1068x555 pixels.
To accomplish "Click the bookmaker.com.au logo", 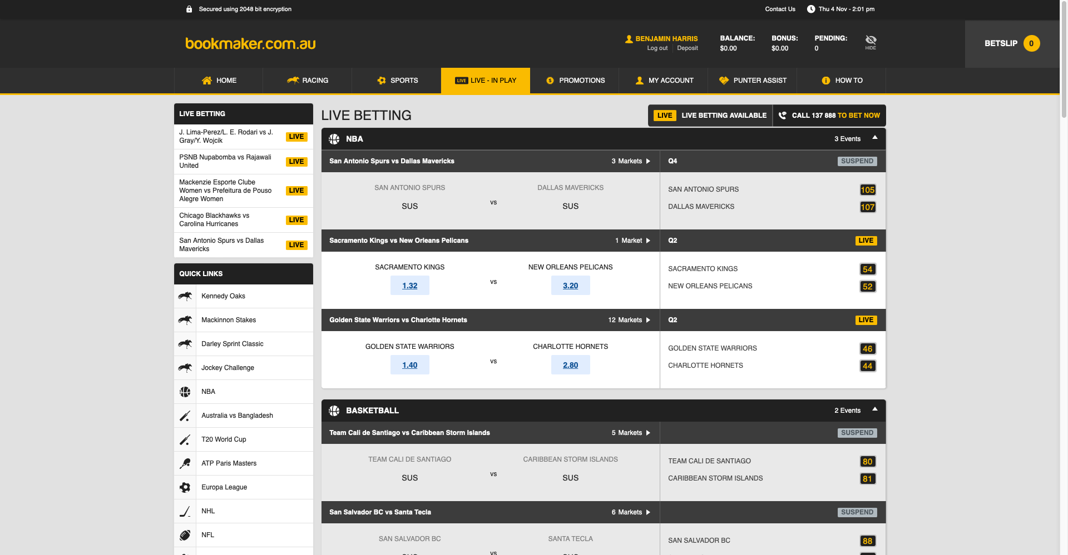I will (250, 43).
